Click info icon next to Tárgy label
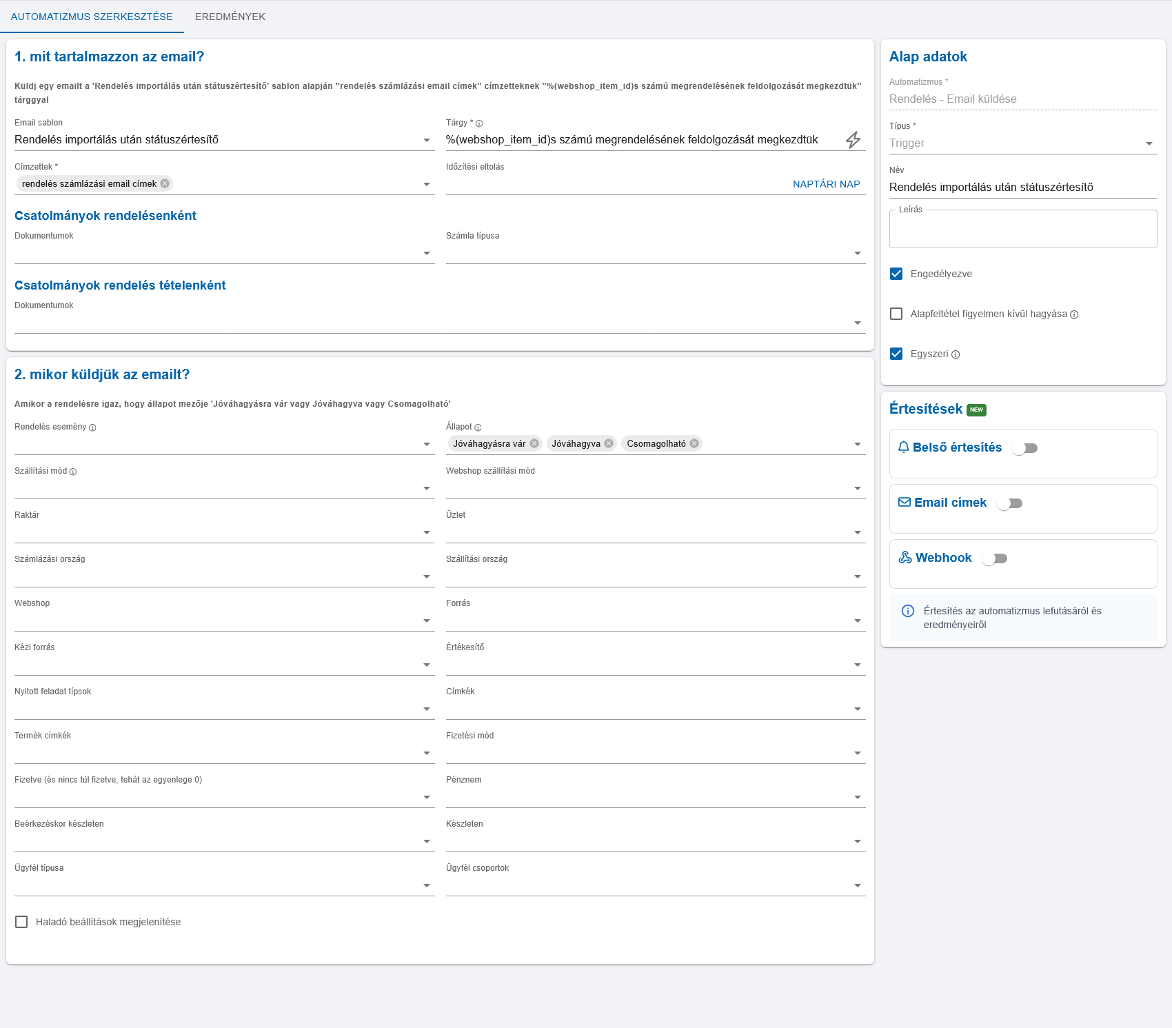 (x=479, y=123)
